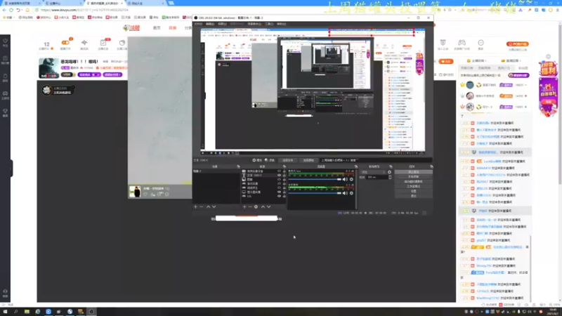This screenshot has height=316, width=562.
Task: Click orange PC客户端 button on Douyu page
Action: (x=518, y=44)
